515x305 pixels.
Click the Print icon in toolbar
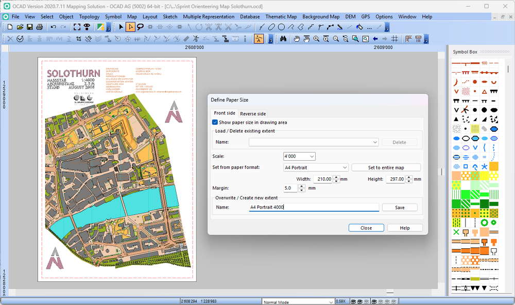(40, 27)
